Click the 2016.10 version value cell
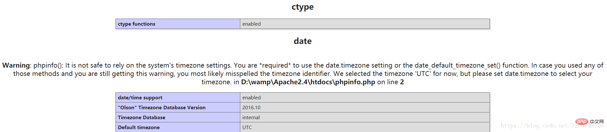 365,107
